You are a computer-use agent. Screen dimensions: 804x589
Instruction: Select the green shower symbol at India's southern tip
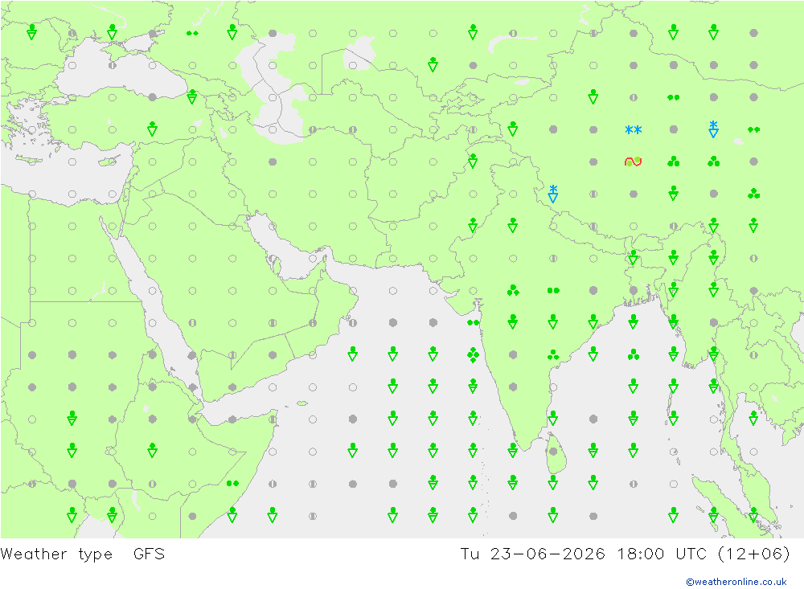(x=513, y=451)
